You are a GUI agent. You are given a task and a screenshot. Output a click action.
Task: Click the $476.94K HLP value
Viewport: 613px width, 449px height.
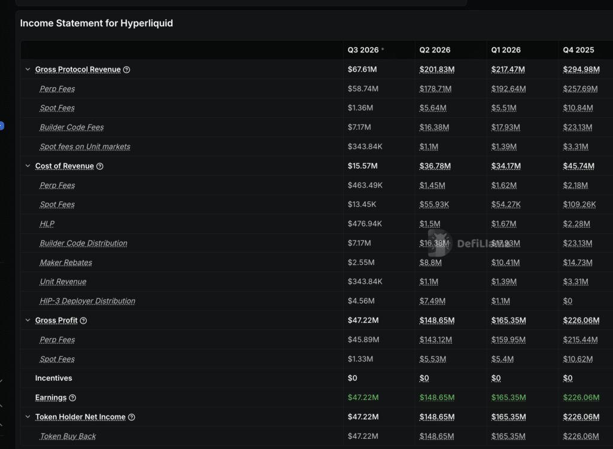[x=365, y=224]
